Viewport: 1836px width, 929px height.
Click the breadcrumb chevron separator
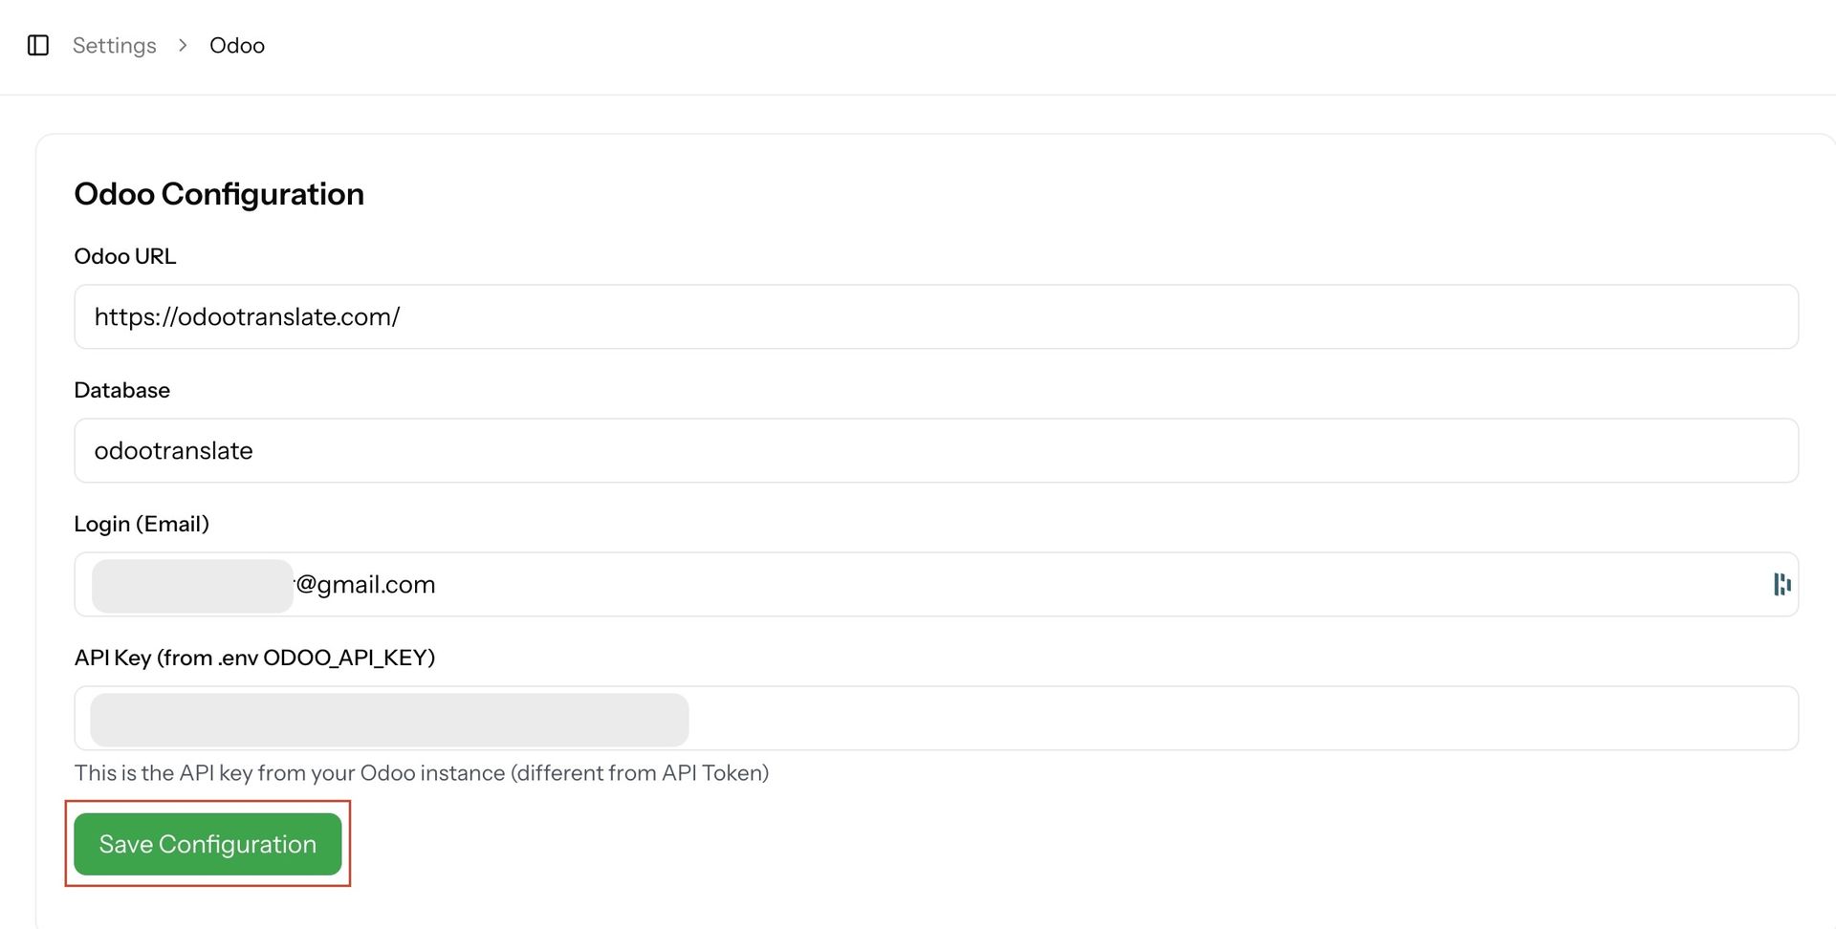(x=183, y=45)
